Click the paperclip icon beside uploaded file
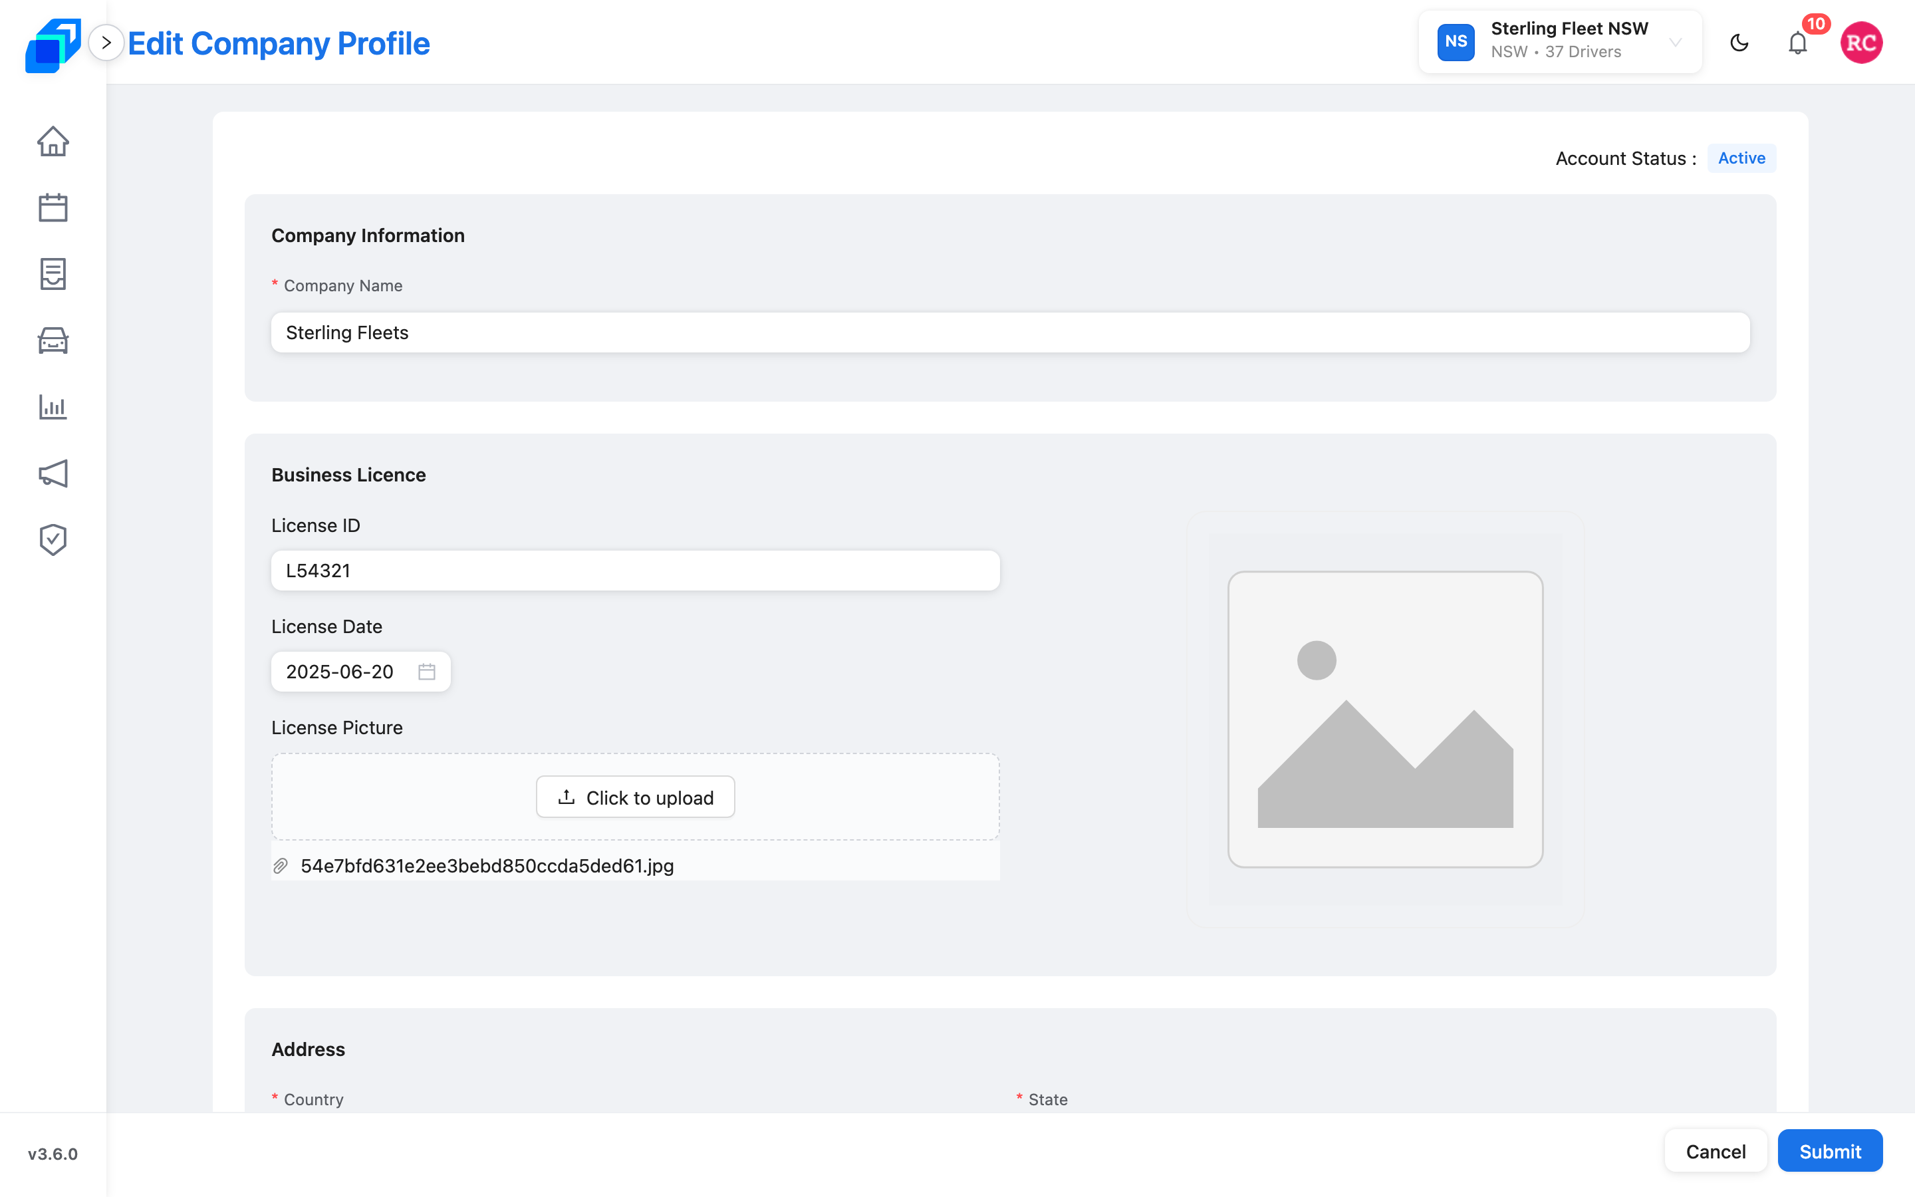 280,866
